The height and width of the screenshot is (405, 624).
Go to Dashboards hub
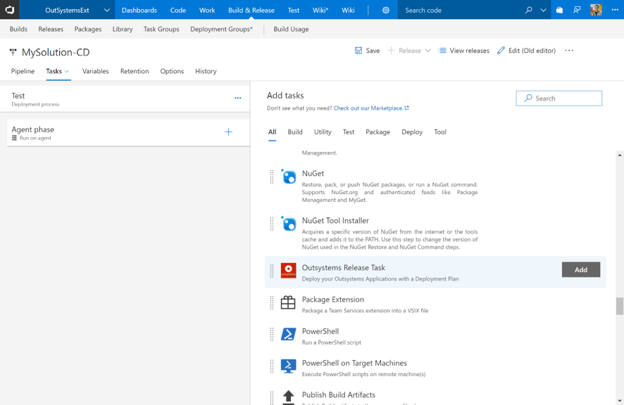coord(139,10)
